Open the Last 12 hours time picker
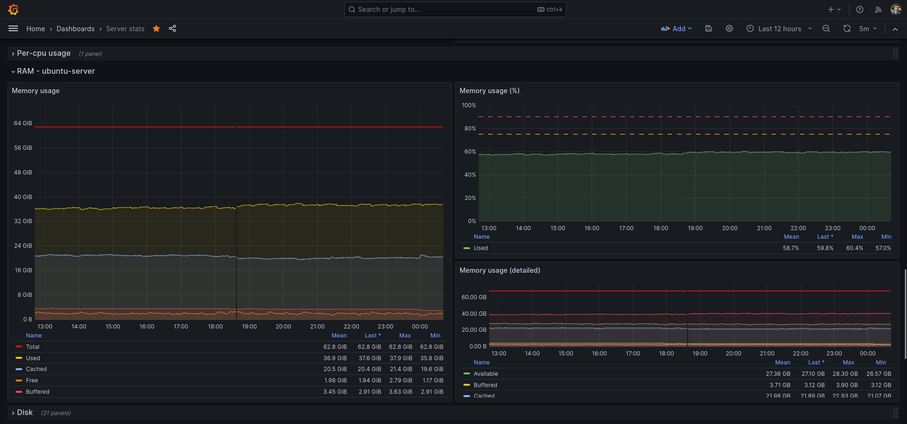Viewport: 907px width, 424px height. point(779,29)
